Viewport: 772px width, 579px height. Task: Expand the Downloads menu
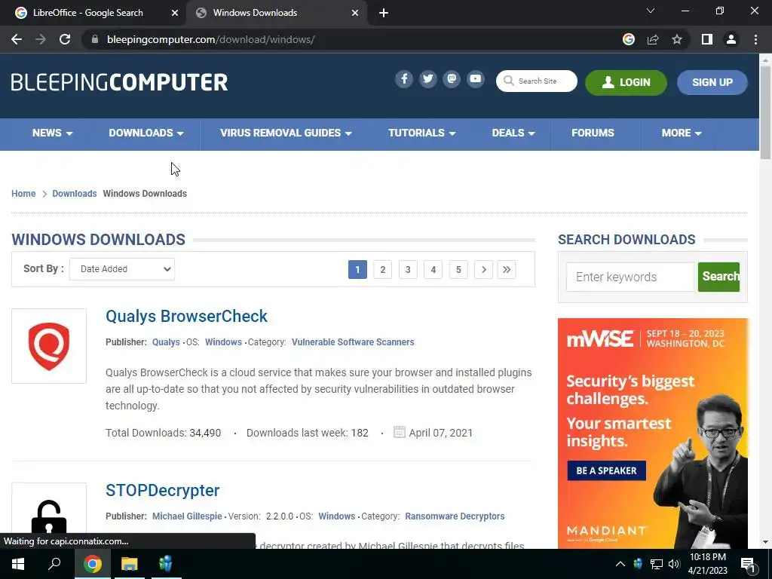coord(146,133)
